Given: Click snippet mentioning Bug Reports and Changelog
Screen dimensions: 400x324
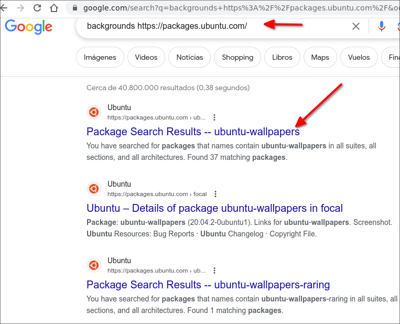Looking at the screenshot, I should coord(201,234).
